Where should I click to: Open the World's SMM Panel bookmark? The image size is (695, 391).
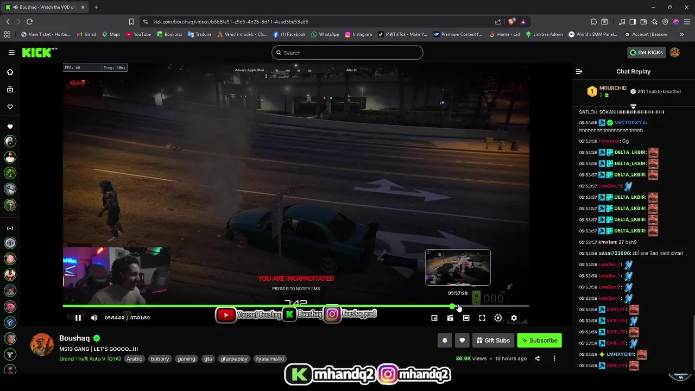pos(593,34)
